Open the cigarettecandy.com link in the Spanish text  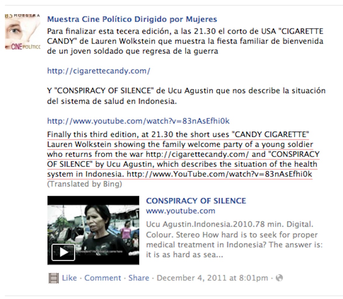99,71
